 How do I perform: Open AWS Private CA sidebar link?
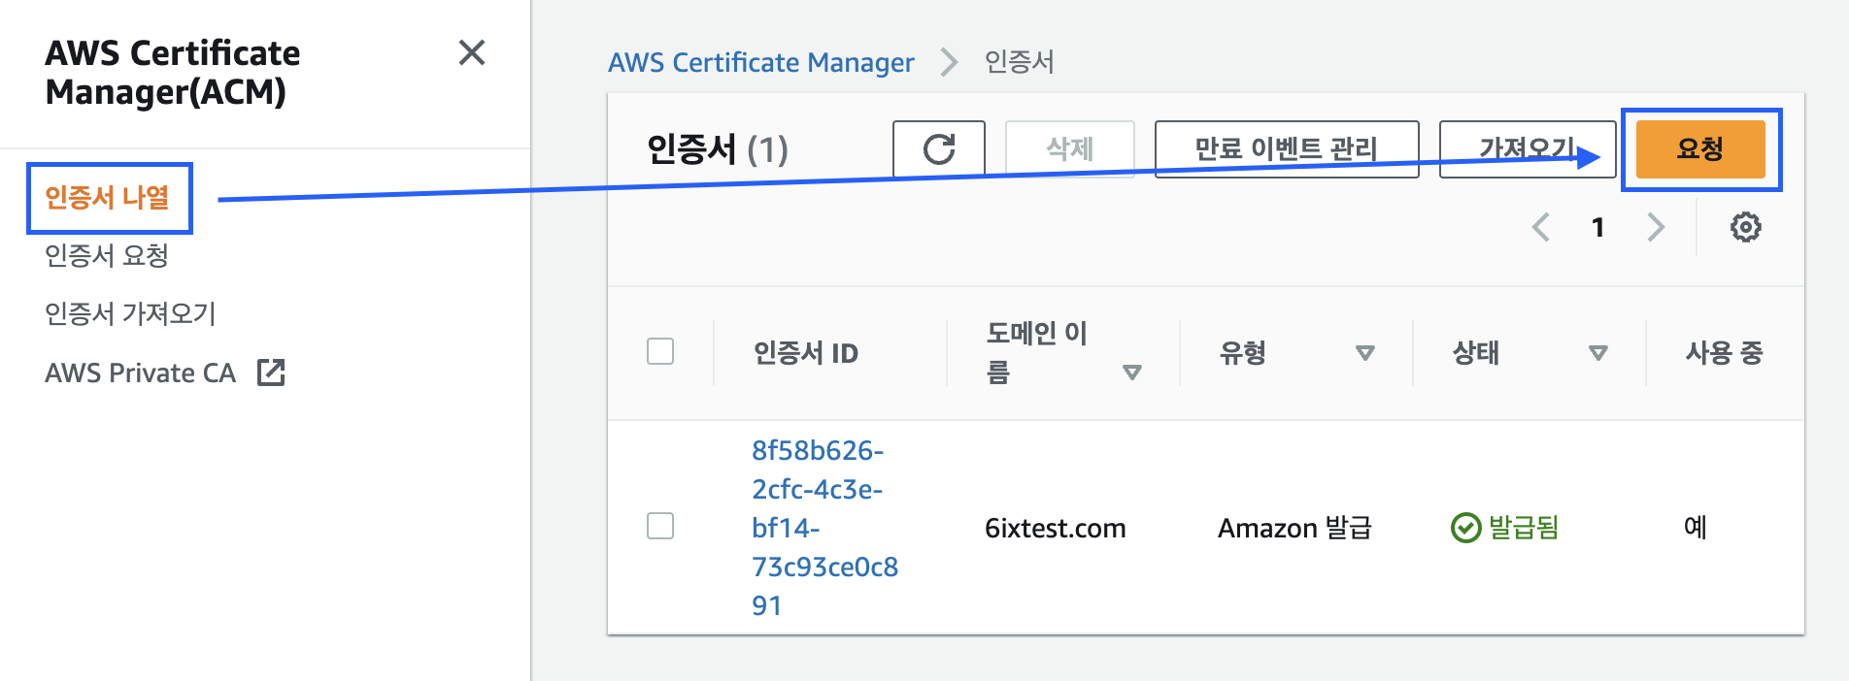(x=140, y=373)
